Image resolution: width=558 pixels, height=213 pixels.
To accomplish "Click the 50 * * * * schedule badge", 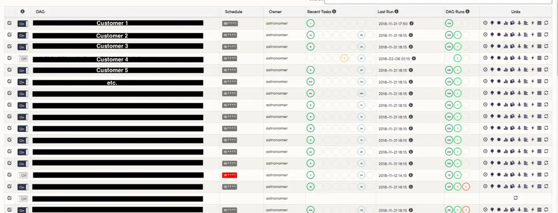I will point(229,23).
